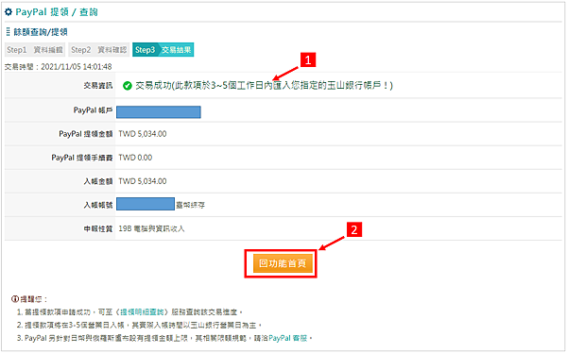567x353 pixels.
Task: Click the 19B 電腦與資訊收入 value
Action: click(151, 229)
